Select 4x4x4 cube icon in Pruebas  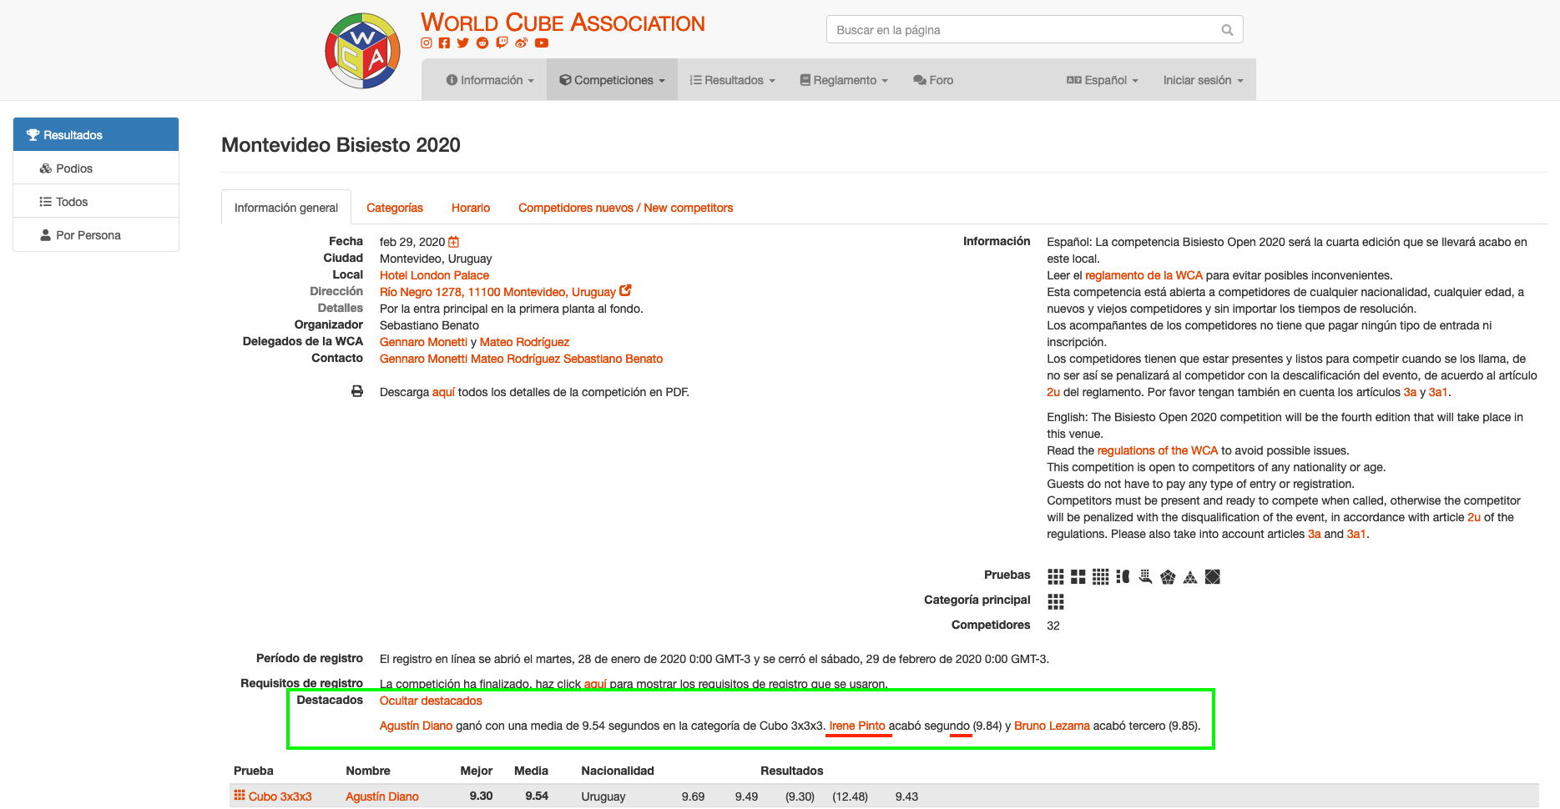[x=1101, y=576]
